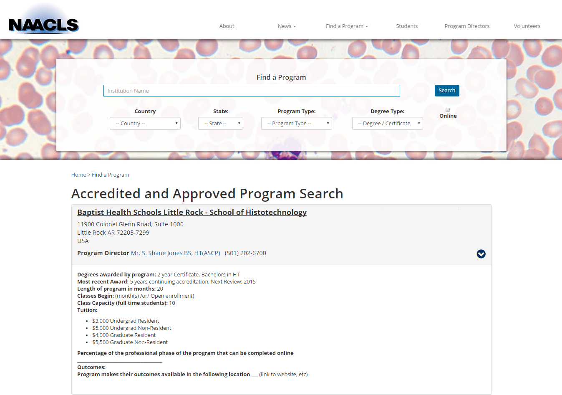Click the $5,000 Undergrad Non-Resident item
This screenshot has height=395, width=562.
[x=132, y=328]
